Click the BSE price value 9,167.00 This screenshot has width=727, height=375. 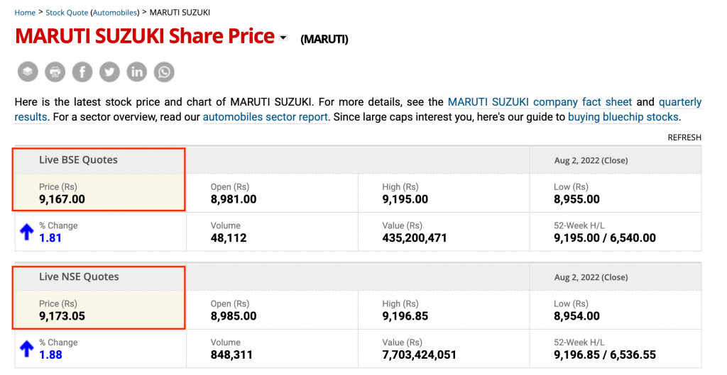point(62,199)
